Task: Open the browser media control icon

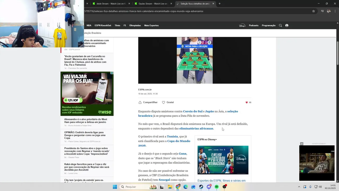Action: pyautogui.click(x=322, y=11)
